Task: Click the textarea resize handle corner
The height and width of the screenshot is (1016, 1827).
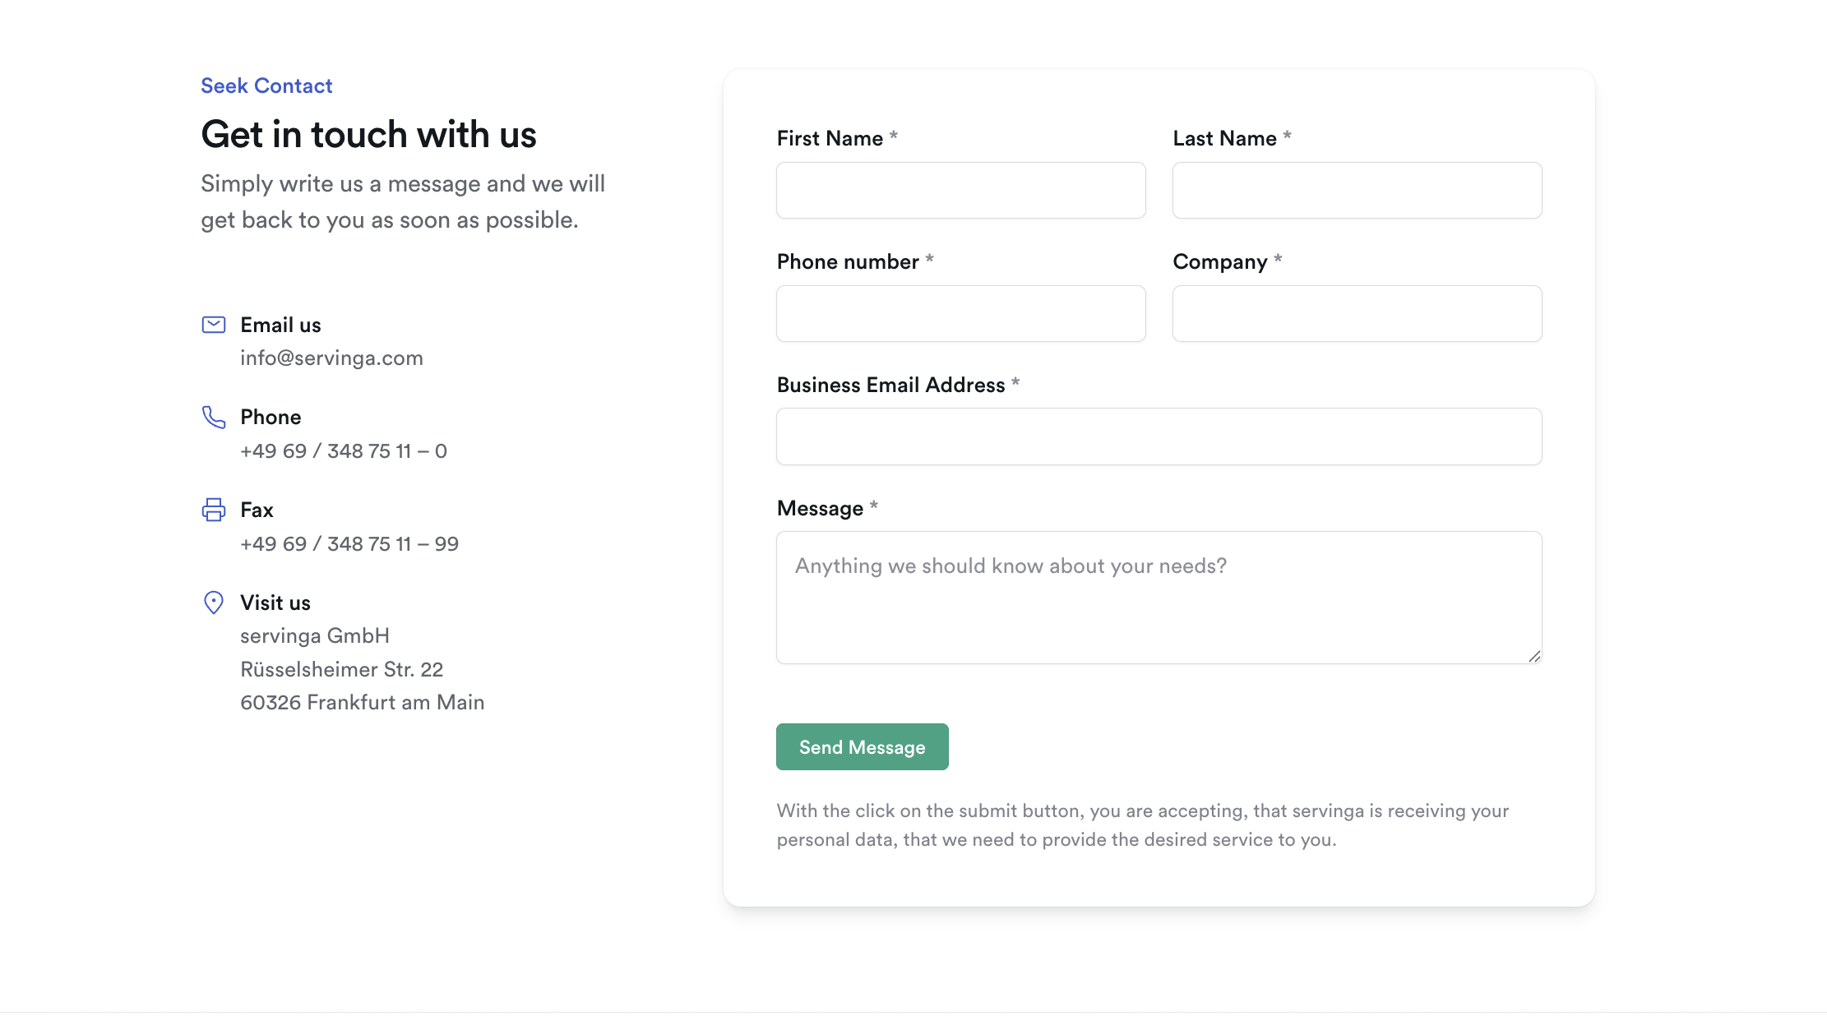Action: coord(1534,656)
